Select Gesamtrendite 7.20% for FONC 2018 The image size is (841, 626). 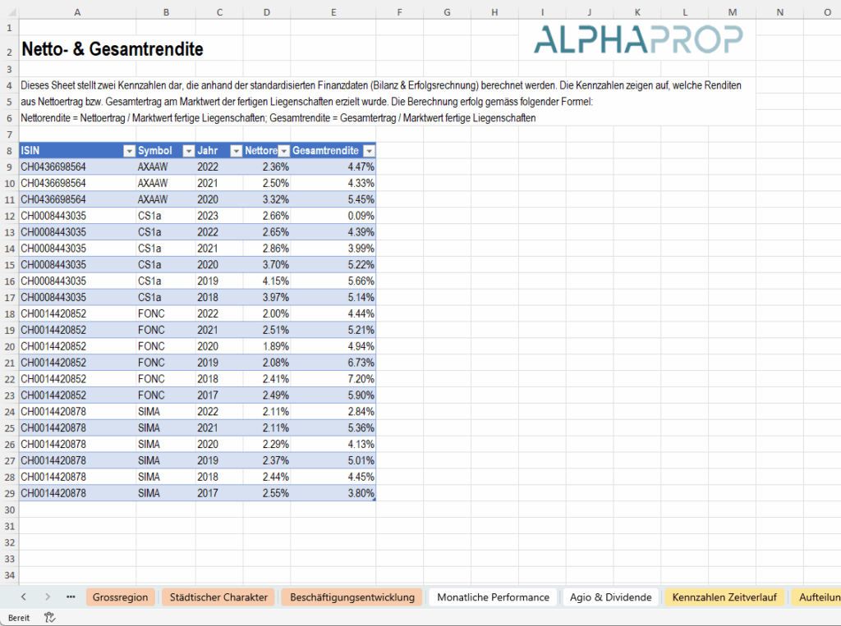coord(333,380)
